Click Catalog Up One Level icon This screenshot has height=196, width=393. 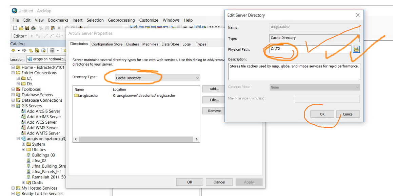tap(31, 50)
